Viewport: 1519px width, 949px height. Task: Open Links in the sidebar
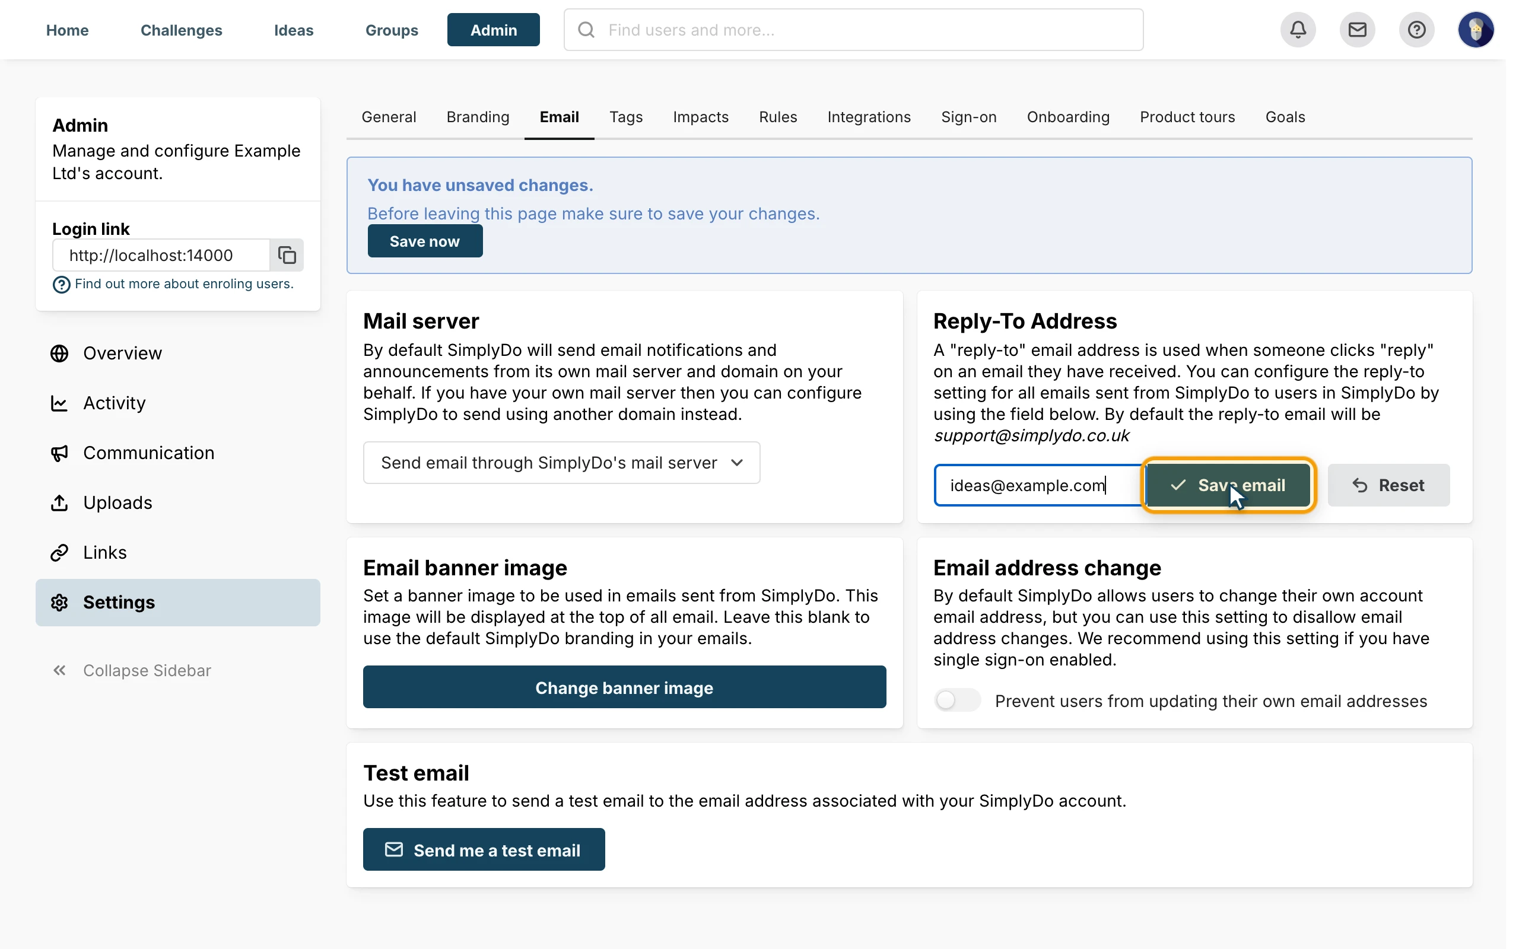(177, 552)
